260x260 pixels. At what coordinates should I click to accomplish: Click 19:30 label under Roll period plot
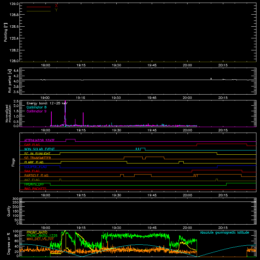pos(116,98)
